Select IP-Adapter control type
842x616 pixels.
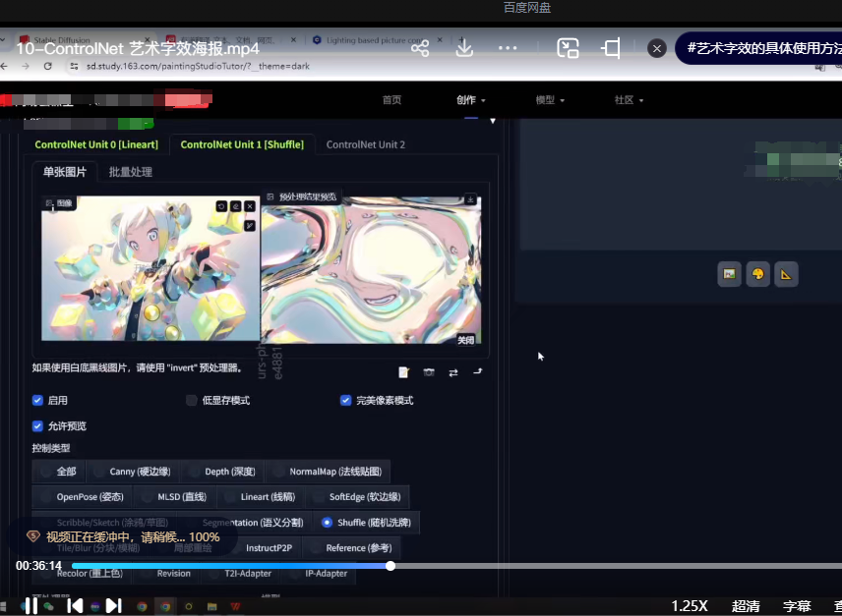(319, 573)
